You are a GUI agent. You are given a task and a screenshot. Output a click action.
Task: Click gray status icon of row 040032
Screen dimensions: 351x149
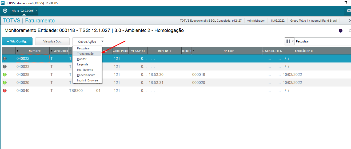(5, 58)
